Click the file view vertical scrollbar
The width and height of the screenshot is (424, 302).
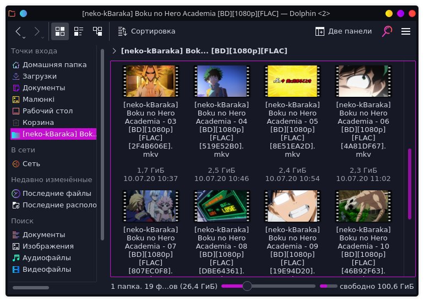coord(409,184)
